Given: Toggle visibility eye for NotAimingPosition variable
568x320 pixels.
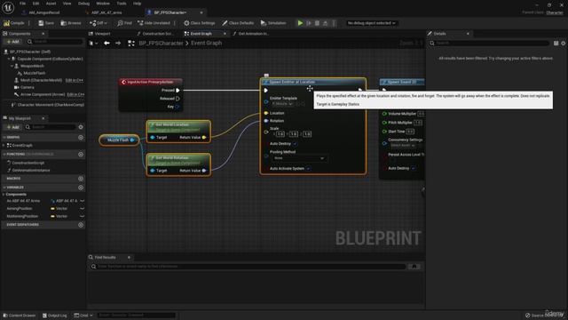Looking at the screenshot, I should click(83, 216).
